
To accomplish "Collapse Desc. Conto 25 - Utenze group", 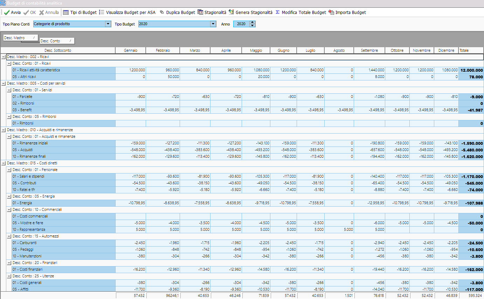I will pos(9,276).
